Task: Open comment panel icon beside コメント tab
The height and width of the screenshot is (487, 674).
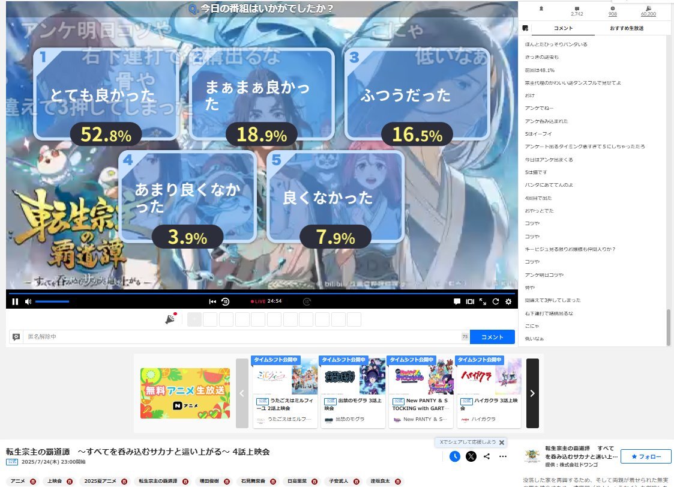Action: tap(525, 28)
